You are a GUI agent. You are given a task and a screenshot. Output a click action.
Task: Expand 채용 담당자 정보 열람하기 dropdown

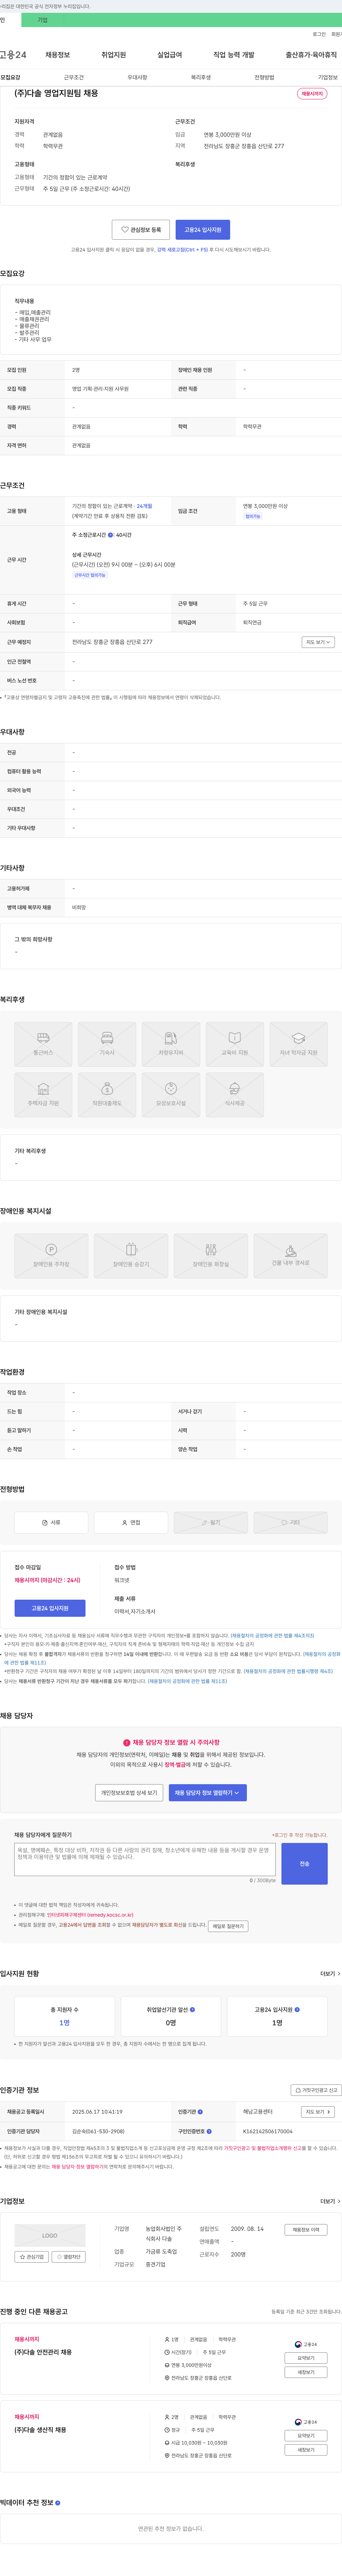pyautogui.click(x=208, y=1793)
